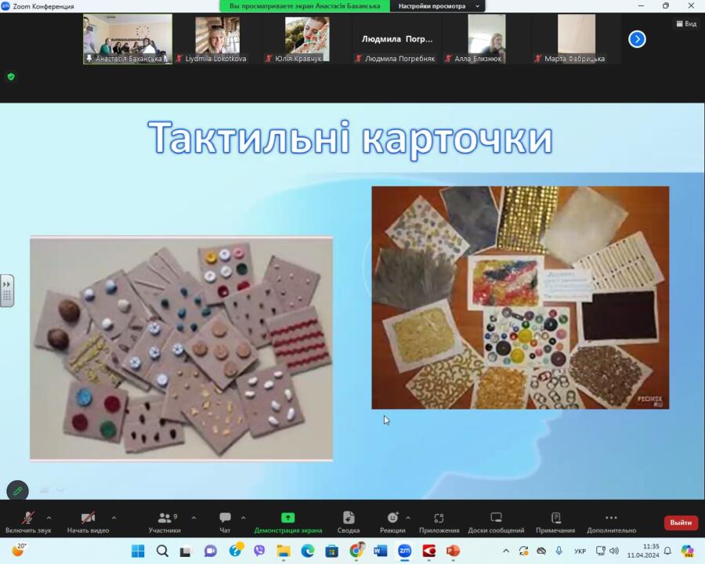
Task: Open Приложения apps panel
Action: [x=439, y=522]
